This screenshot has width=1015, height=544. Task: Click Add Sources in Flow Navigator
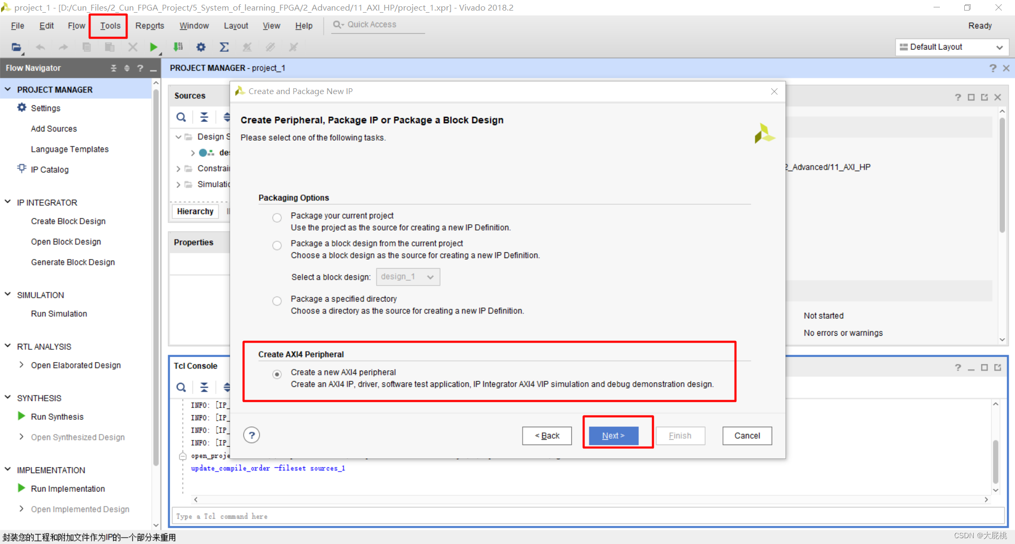(54, 128)
